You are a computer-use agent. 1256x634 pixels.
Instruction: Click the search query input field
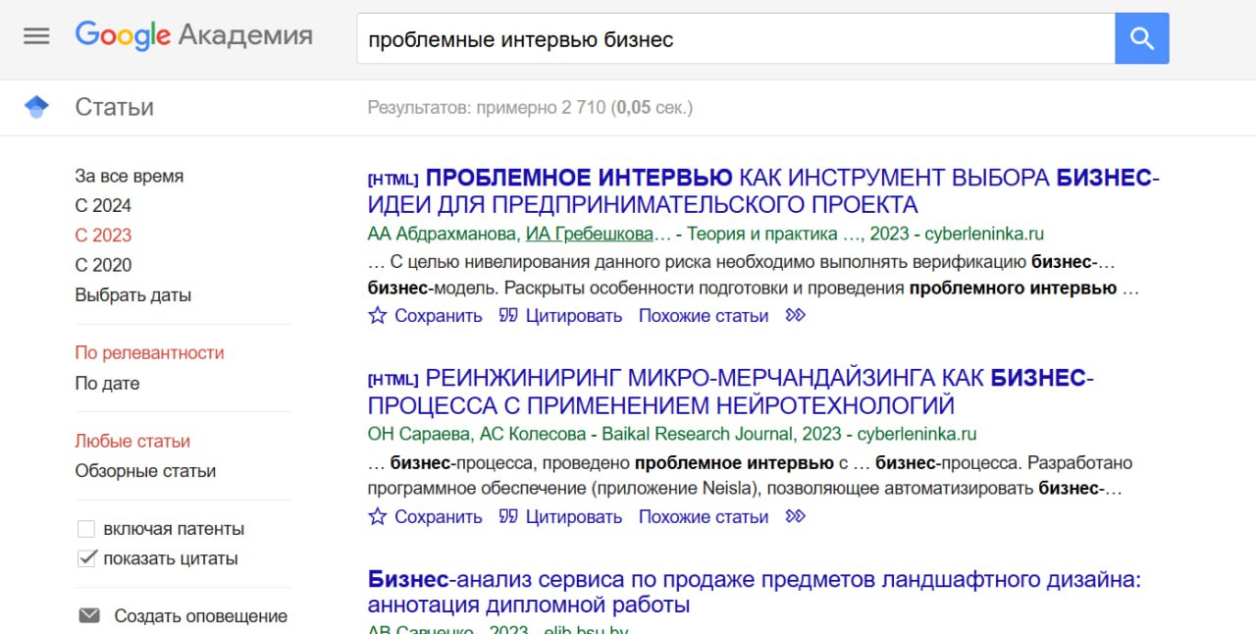734,39
